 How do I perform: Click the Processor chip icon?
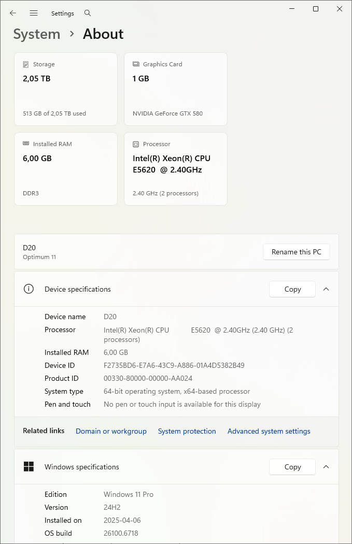coord(136,144)
